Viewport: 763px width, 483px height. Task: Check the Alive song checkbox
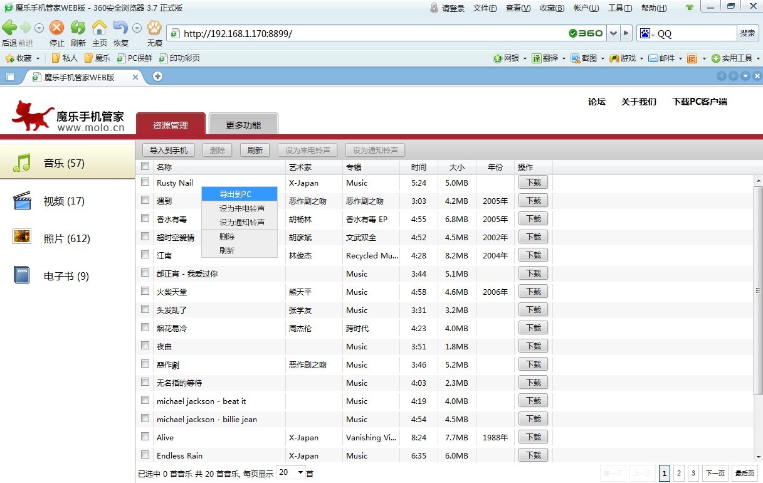(145, 437)
